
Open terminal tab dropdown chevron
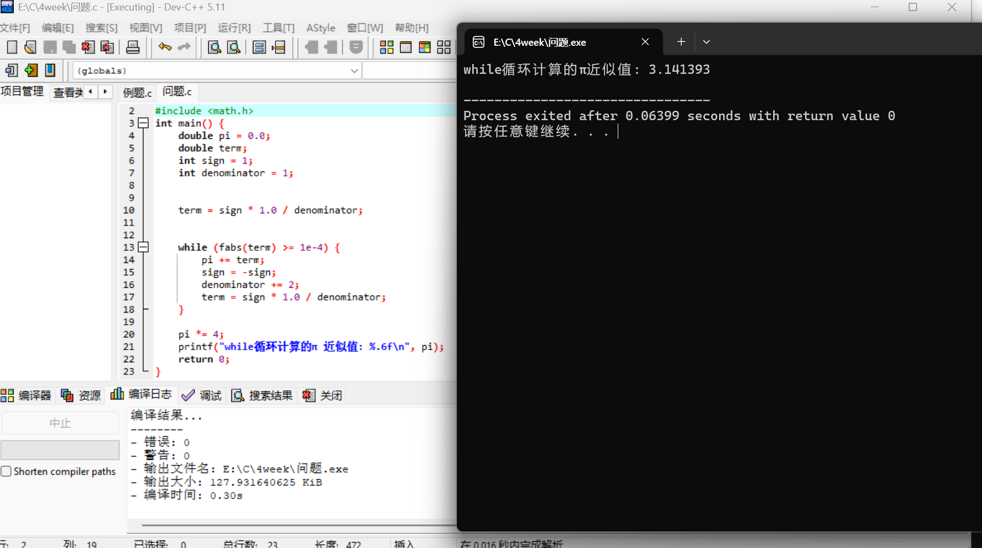[706, 42]
